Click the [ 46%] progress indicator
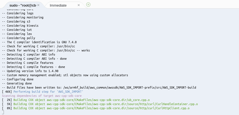The image size is (239, 115). click(x=7, y=92)
